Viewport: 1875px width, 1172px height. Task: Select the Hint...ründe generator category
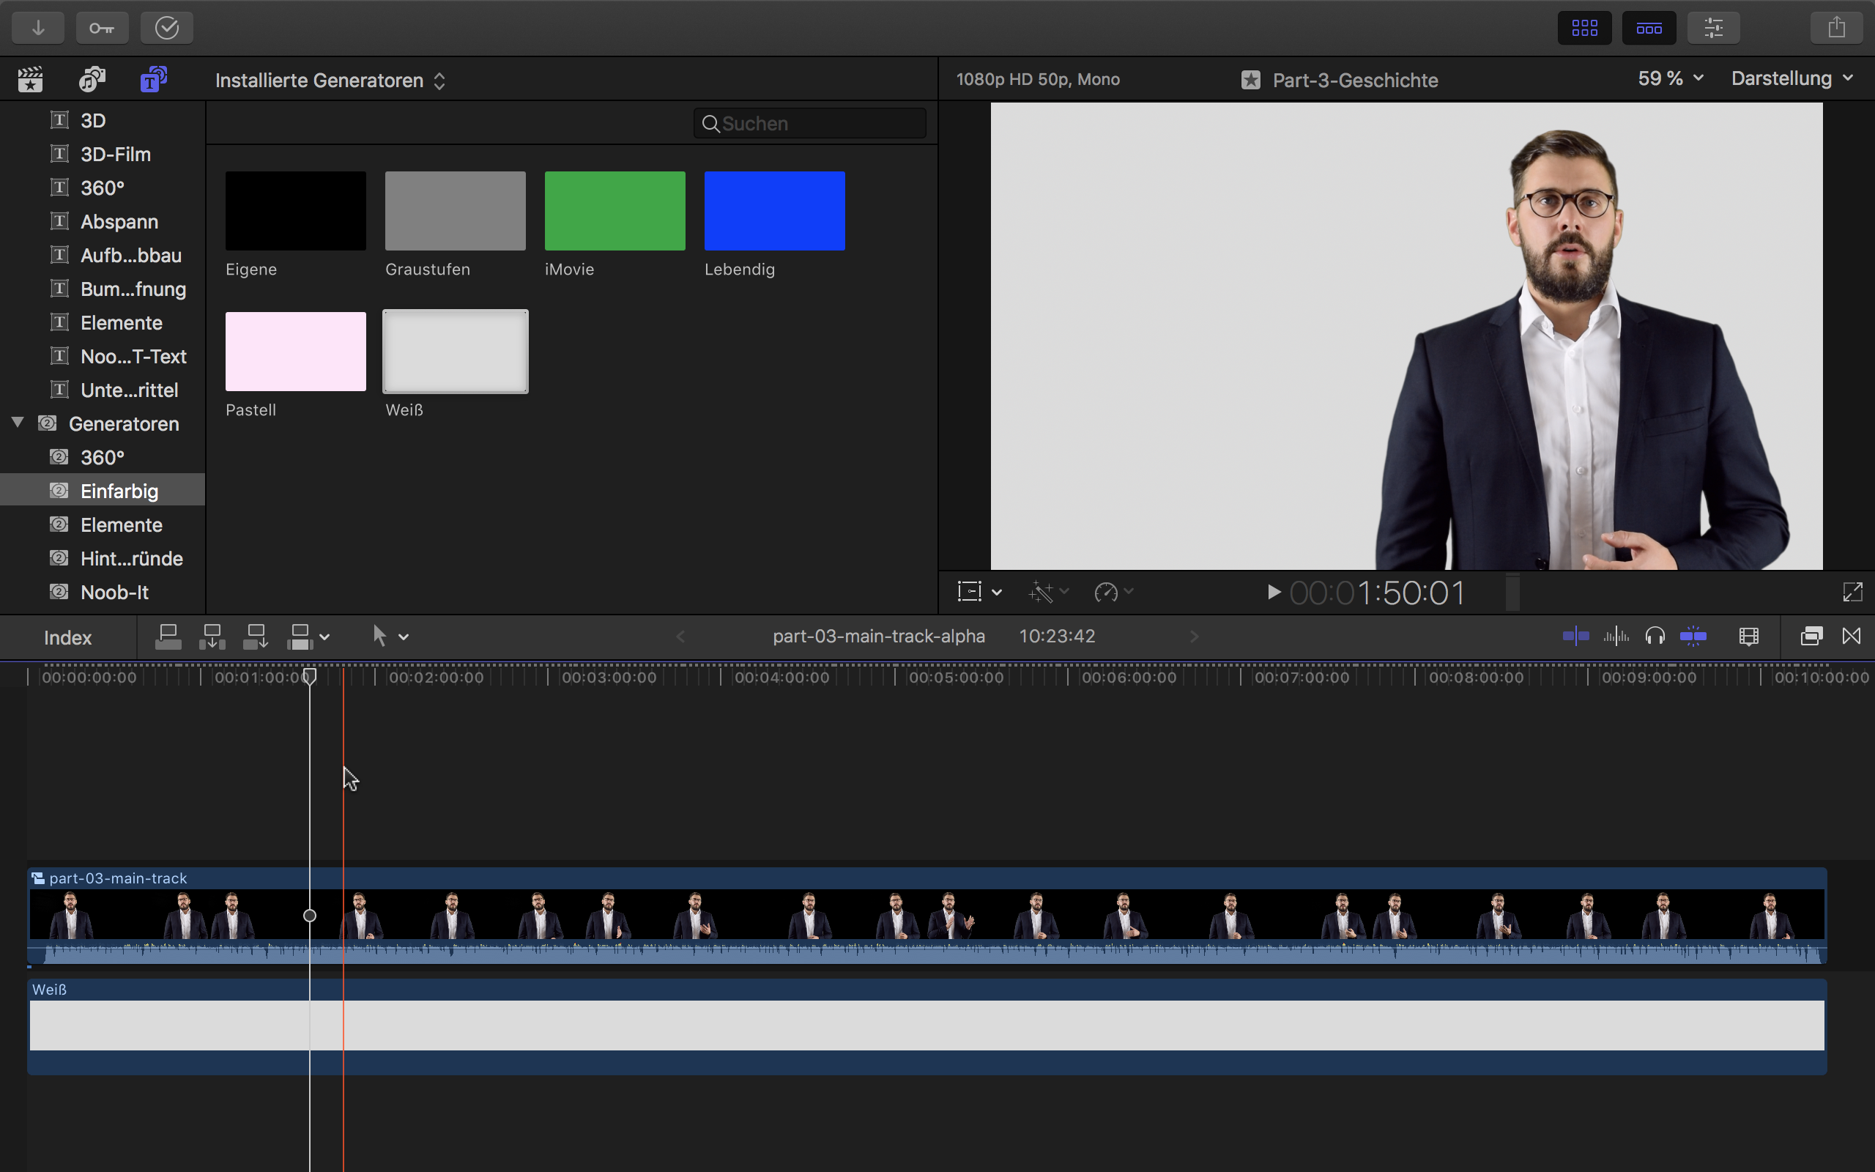[131, 559]
